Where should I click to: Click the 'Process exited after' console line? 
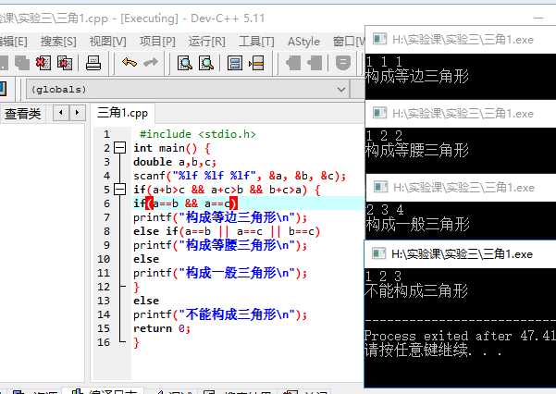click(460, 336)
